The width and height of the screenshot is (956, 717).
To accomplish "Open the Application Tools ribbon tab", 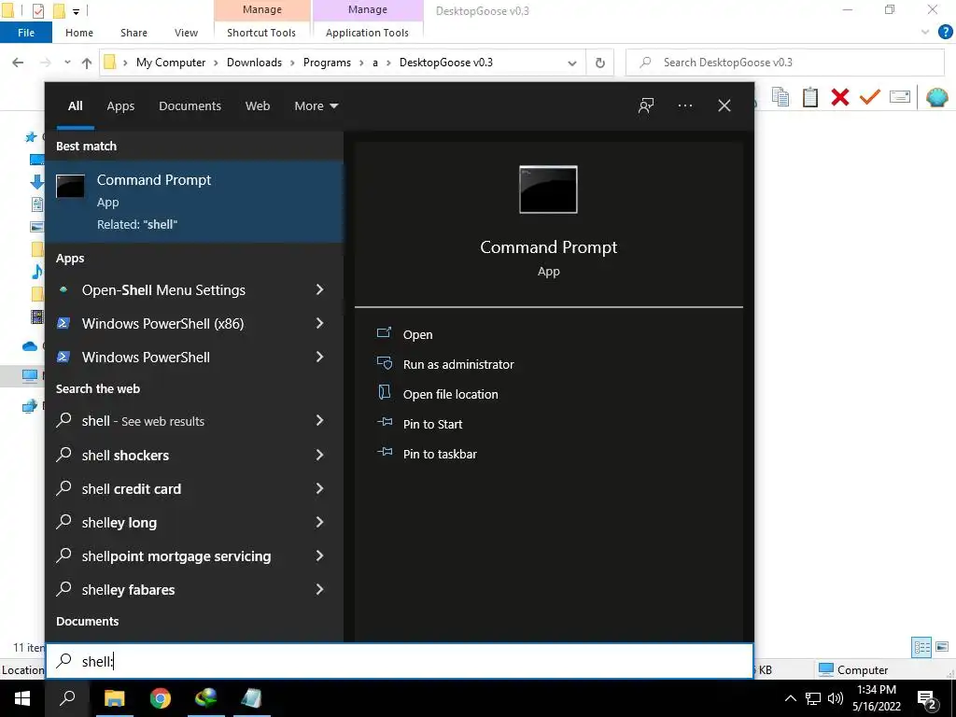I will [x=367, y=33].
